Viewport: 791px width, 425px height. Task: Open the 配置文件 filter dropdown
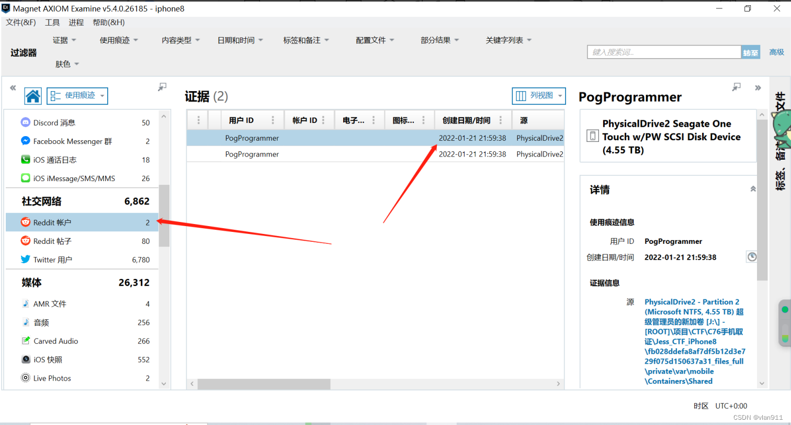(x=375, y=40)
